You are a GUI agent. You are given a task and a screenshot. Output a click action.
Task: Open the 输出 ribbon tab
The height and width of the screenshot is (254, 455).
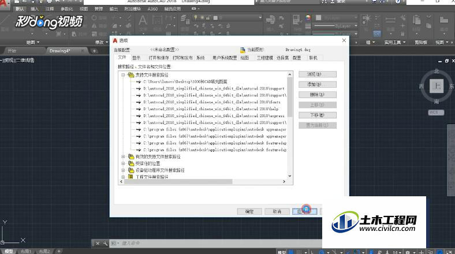113,9
